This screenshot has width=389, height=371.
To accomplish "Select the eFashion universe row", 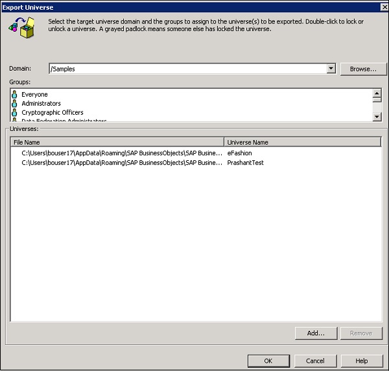I will 239,153.
